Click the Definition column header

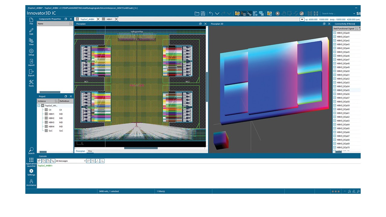(66, 101)
